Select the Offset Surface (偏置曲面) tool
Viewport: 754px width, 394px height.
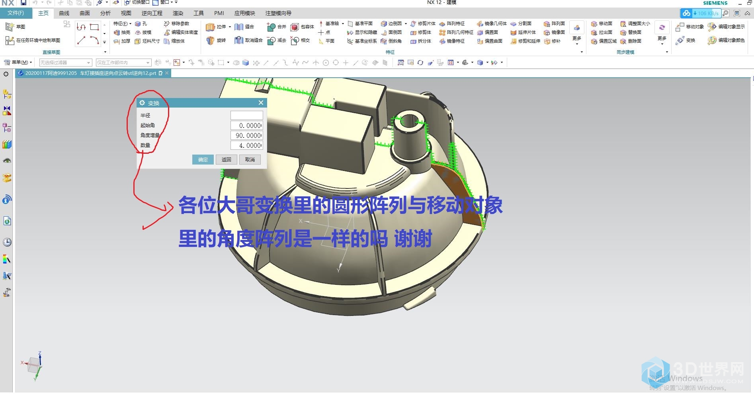coord(490,41)
